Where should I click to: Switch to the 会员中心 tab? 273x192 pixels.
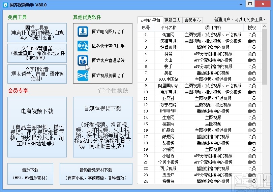192,20
